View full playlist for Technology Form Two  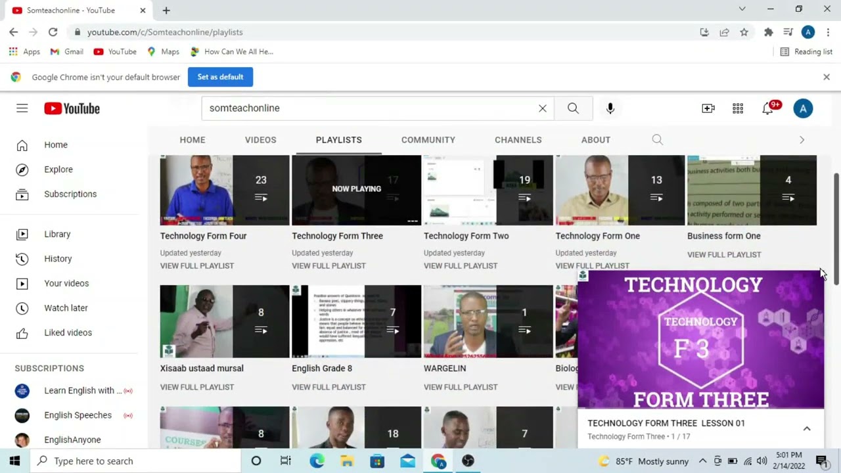point(461,266)
